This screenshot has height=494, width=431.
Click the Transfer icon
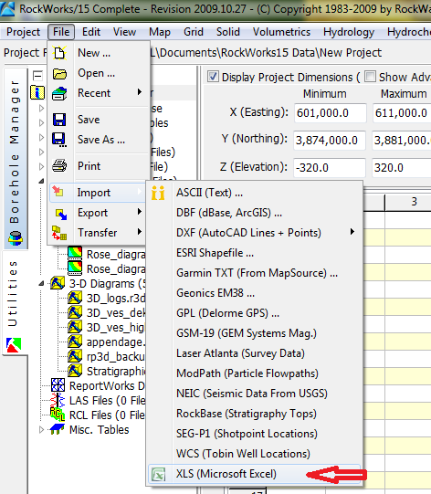click(x=59, y=233)
